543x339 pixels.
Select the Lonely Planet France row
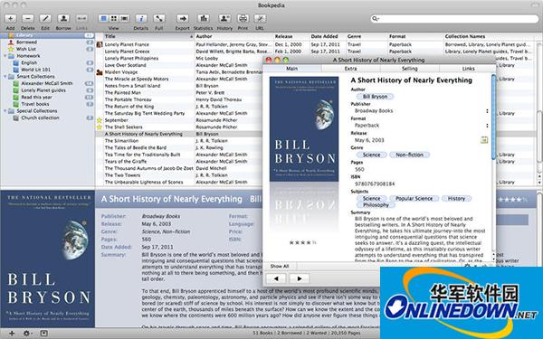point(315,44)
